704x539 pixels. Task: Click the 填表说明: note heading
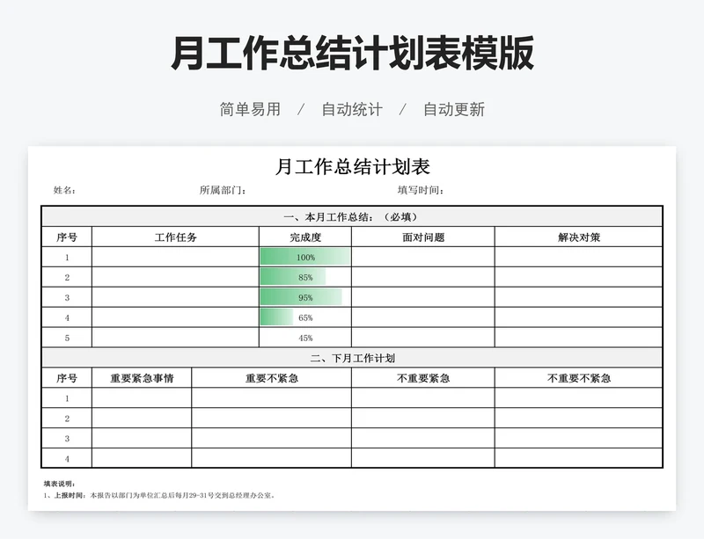(59, 484)
